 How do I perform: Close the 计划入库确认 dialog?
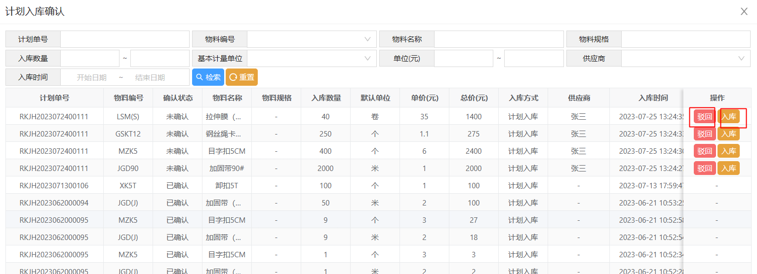744,11
